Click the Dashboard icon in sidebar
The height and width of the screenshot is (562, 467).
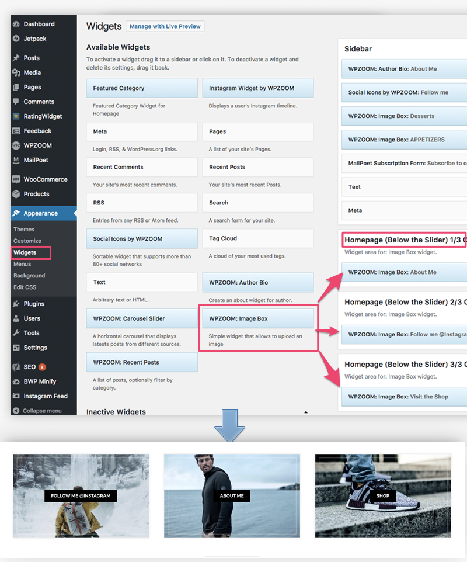point(16,25)
